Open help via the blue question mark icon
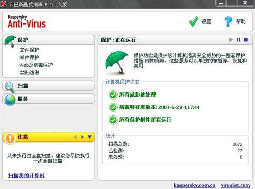The height and width of the screenshot is (189, 255). point(228,21)
